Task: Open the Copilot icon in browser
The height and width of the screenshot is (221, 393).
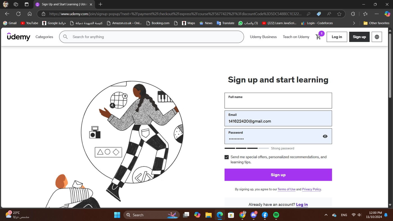Action: point(387,14)
